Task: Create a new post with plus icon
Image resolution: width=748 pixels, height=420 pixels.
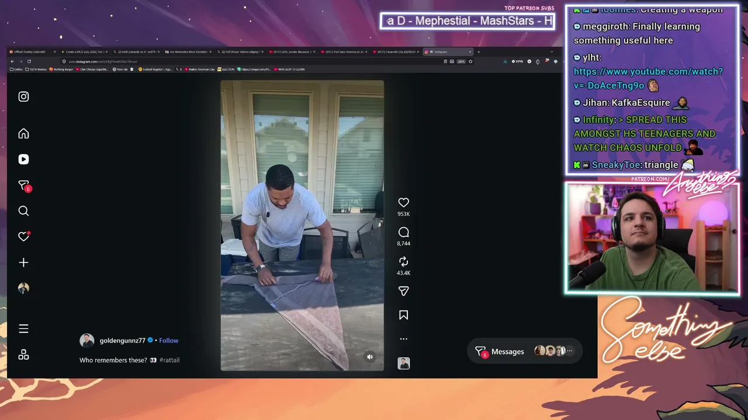Action: (x=23, y=262)
